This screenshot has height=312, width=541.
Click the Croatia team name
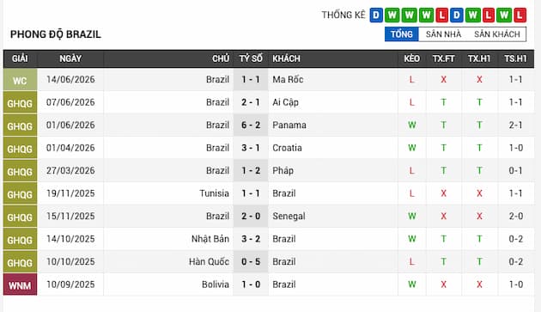point(287,148)
